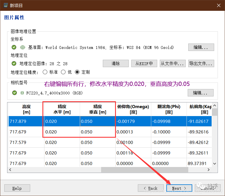Click the 精度 水平 column header

tap(62, 109)
